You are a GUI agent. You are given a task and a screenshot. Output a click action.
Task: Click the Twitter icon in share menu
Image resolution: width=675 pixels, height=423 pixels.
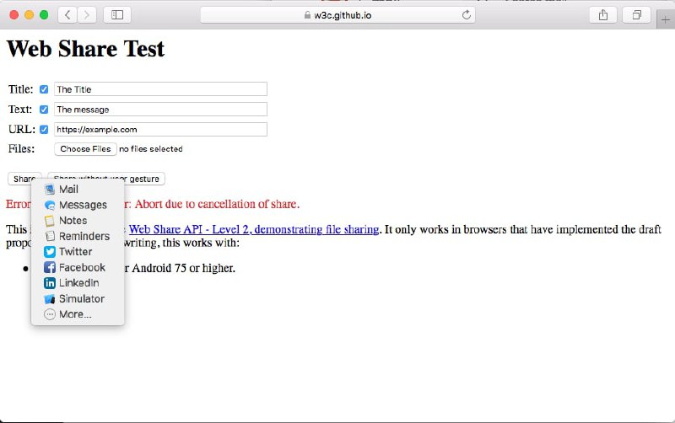pyautogui.click(x=50, y=252)
